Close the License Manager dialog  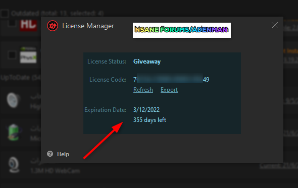[x=275, y=25]
